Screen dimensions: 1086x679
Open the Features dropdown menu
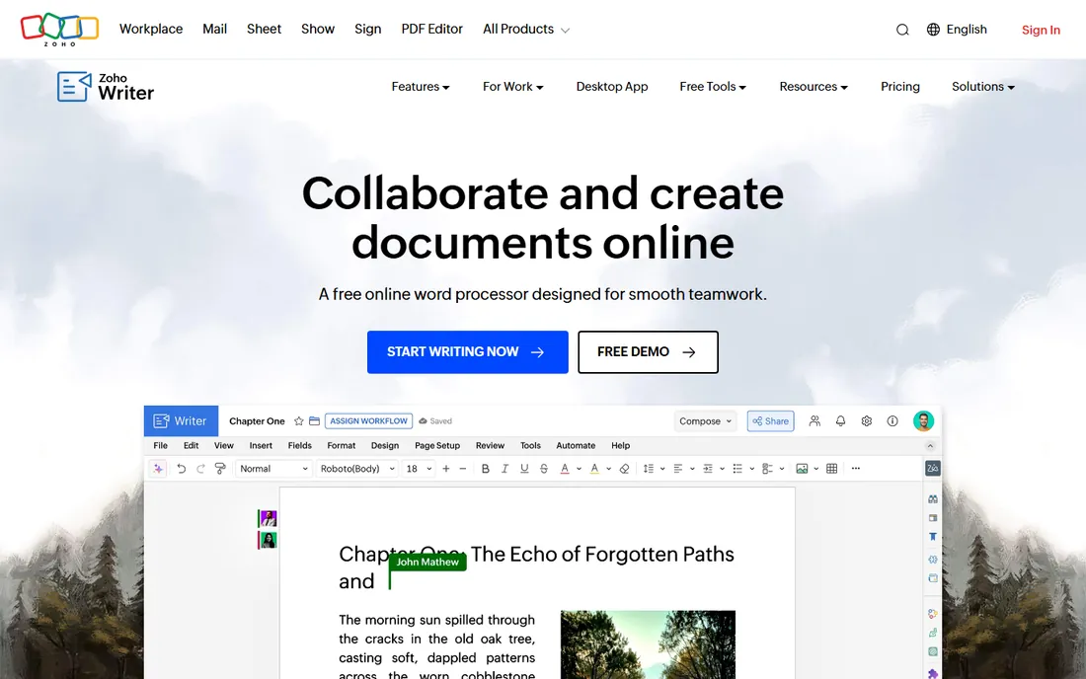(x=421, y=87)
